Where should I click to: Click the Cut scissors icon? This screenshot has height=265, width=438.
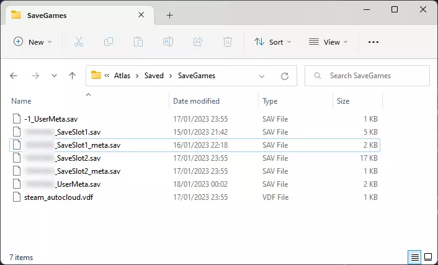(79, 42)
